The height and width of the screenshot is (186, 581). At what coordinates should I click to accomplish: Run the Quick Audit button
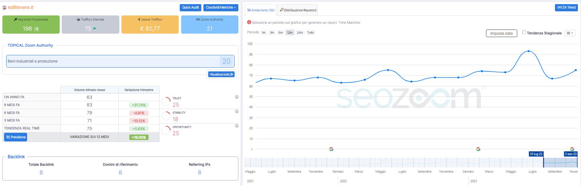click(190, 8)
